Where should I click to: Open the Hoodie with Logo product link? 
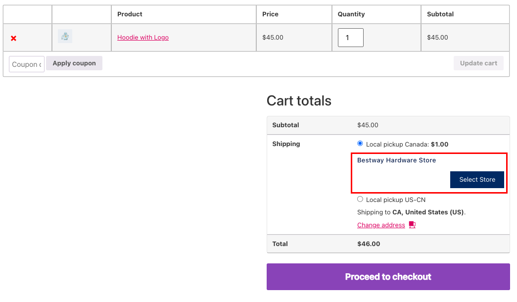143,37
